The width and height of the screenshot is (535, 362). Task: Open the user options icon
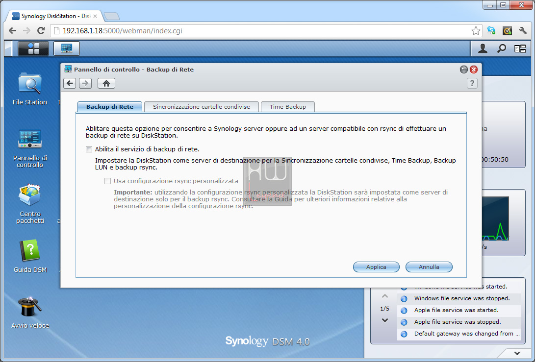click(x=483, y=49)
